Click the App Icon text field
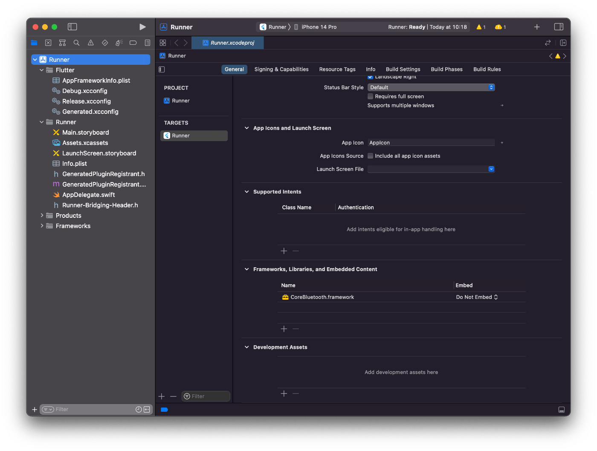The width and height of the screenshot is (597, 451). click(431, 143)
